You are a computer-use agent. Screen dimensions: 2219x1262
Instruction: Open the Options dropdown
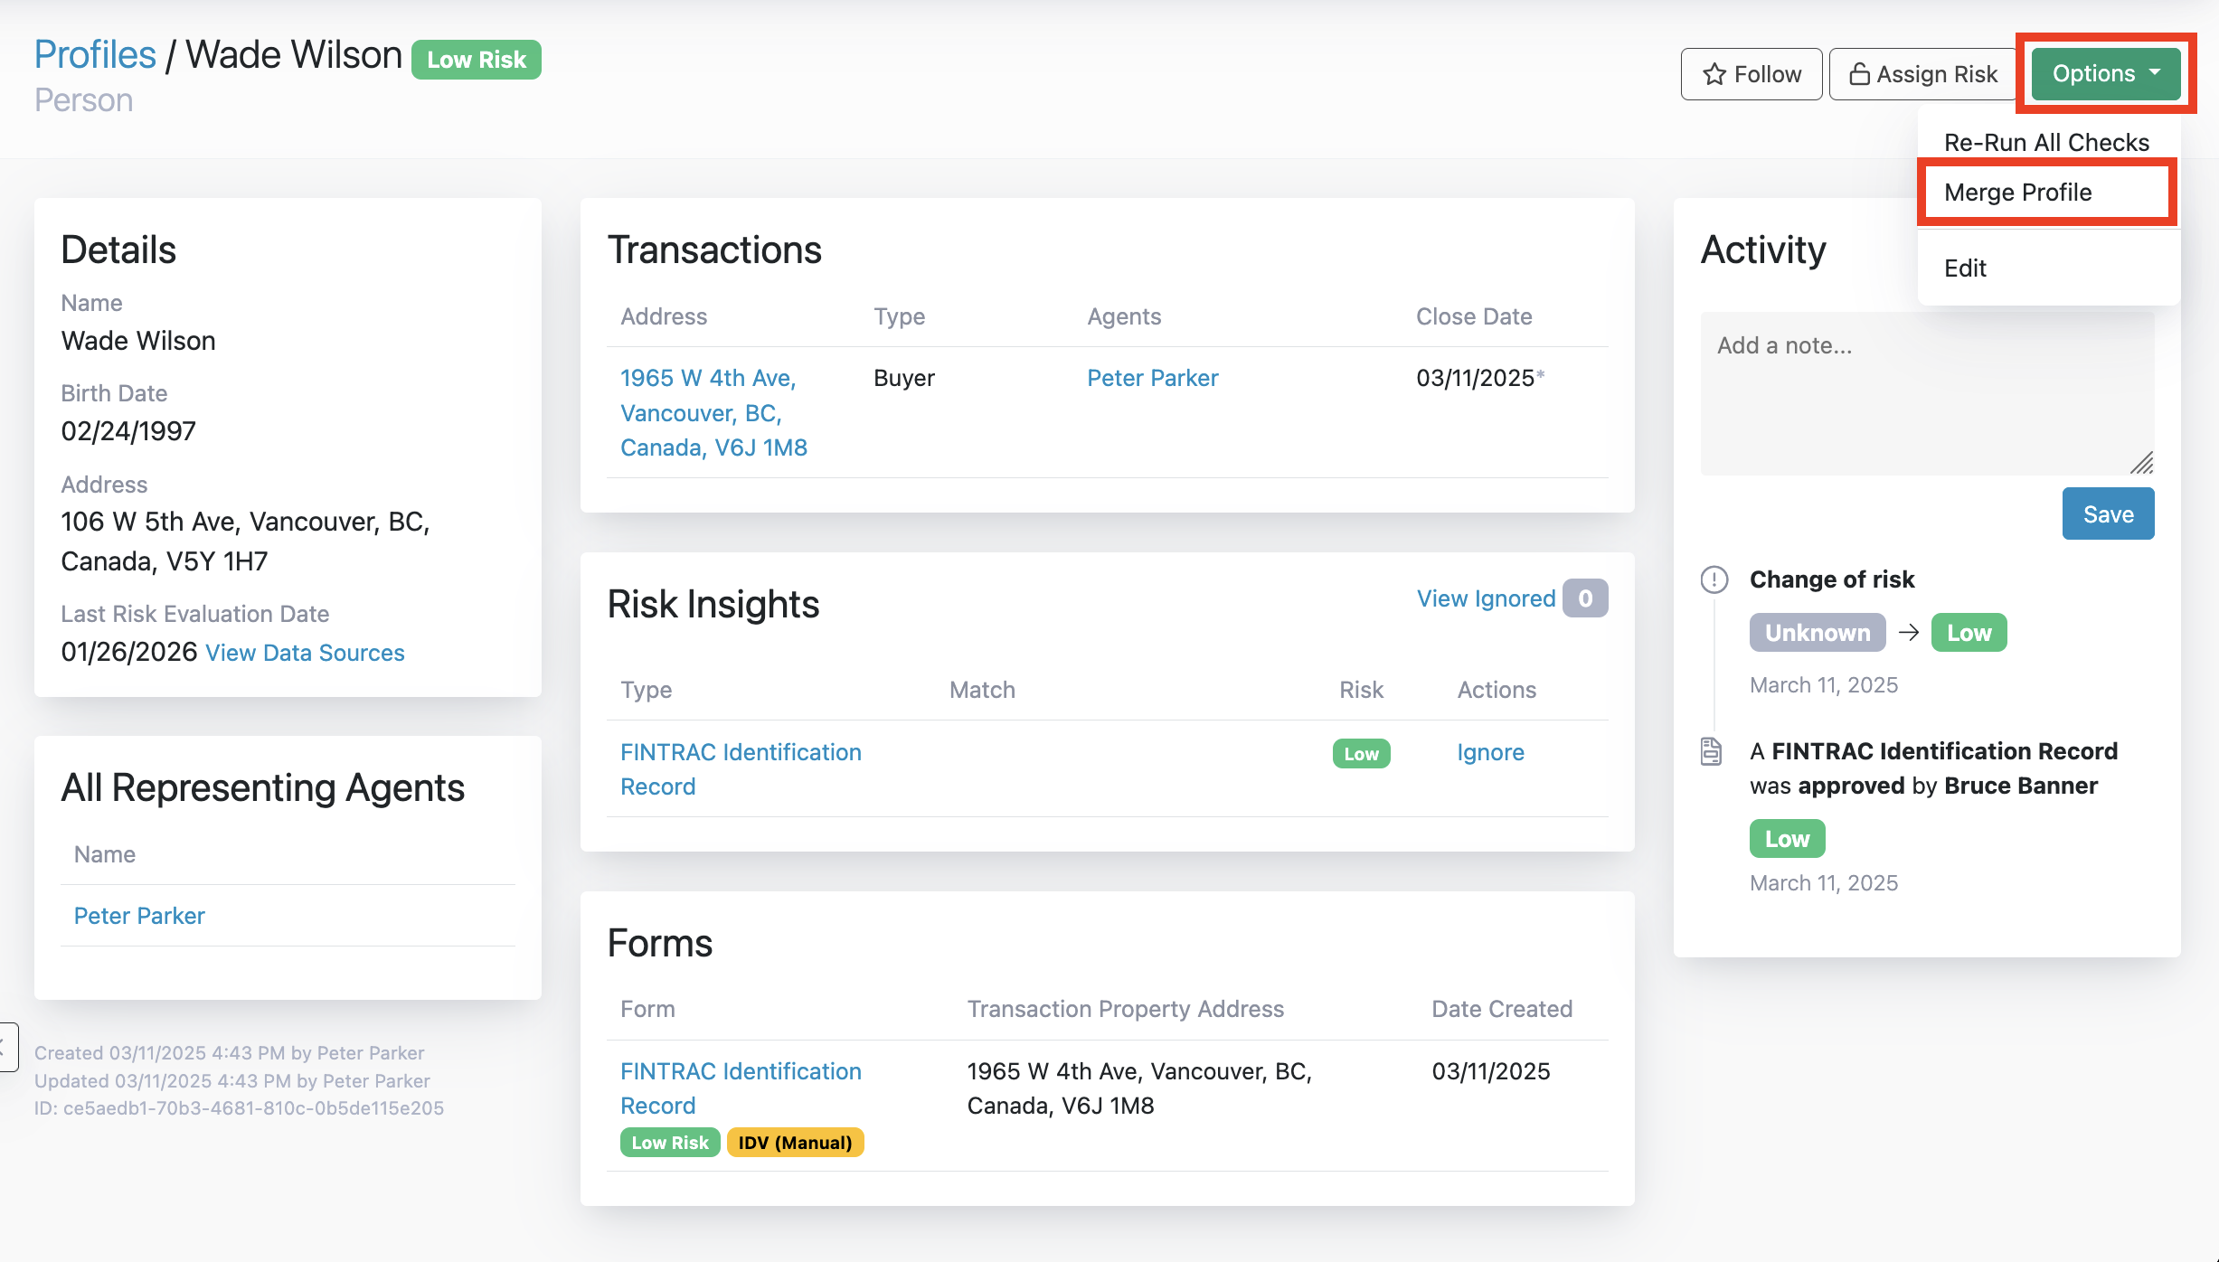pos(2105,73)
